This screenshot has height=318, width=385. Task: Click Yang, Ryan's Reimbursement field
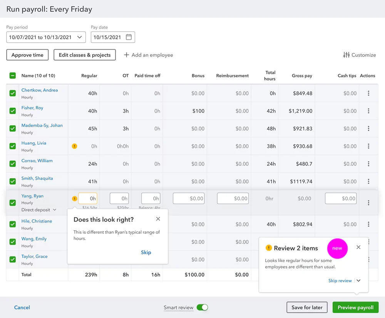coord(233,198)
